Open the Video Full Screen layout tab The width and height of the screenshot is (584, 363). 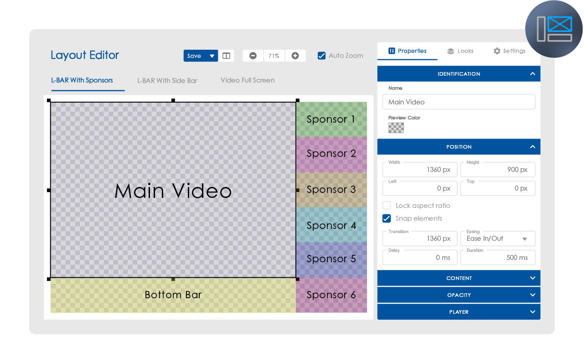point(247,80)
